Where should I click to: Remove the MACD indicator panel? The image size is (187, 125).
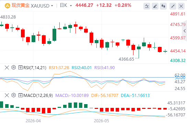7,95
